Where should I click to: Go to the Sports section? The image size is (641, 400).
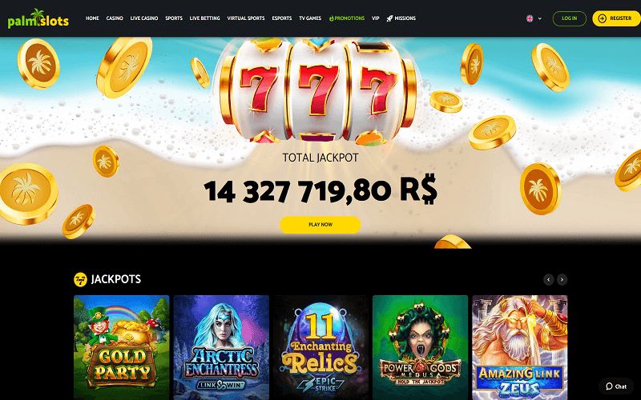tap(174, 18)
